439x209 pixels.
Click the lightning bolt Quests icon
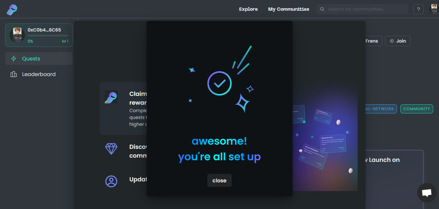(14, 59)
